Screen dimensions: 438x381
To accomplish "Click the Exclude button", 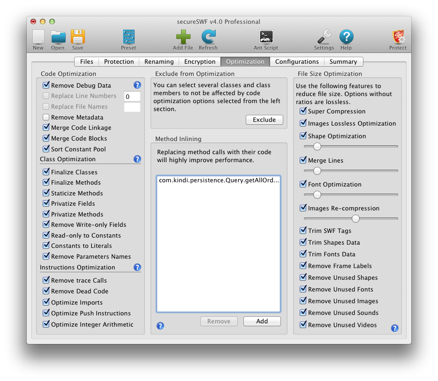I will 264,120.
